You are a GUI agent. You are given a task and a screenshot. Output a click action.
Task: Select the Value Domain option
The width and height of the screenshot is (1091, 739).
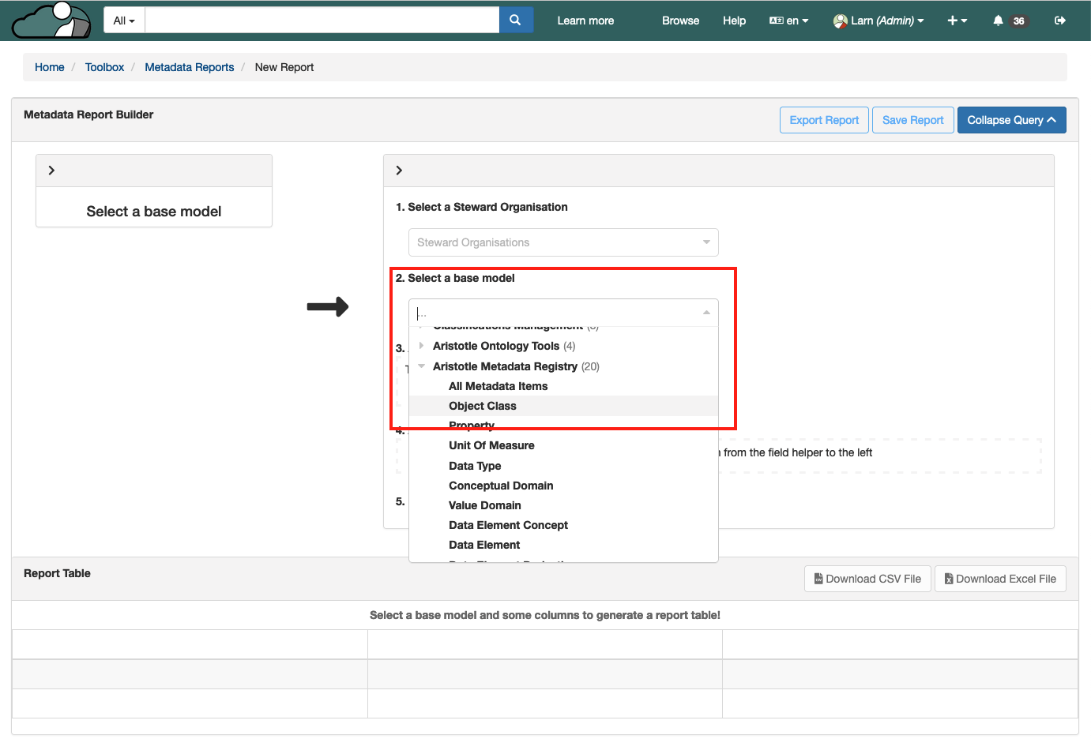coord(484,505)
